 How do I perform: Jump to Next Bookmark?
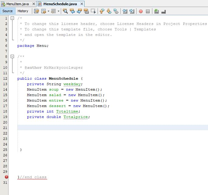(x=109, y=11)
